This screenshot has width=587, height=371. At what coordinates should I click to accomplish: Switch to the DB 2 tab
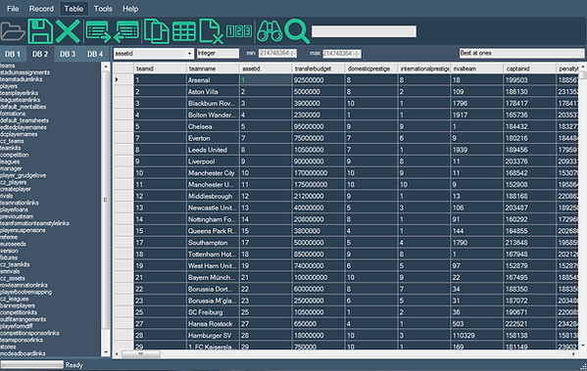(40, 54)
